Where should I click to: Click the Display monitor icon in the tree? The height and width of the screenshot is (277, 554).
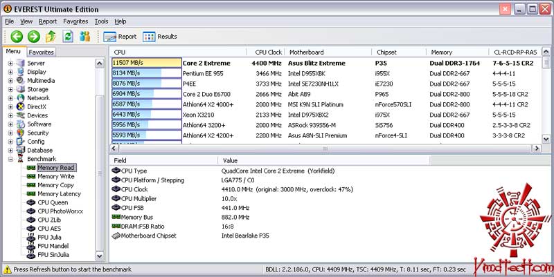coord(21,72)
